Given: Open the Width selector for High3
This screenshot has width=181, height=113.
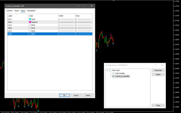Looking at the screenshot, I should [66, 34].
